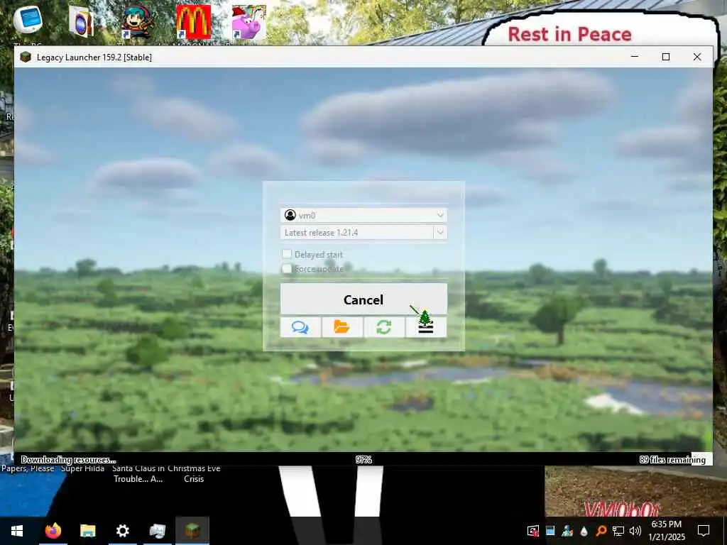This screenshot has width=727, height=545.
Task: Open the boxed software desktop icon beside This PC
Action: (81, 22)
